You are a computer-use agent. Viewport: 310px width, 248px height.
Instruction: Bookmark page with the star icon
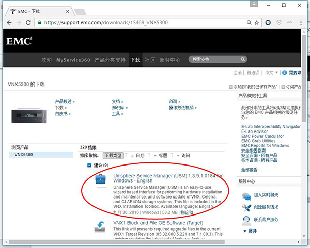click(x=257, y=23)
